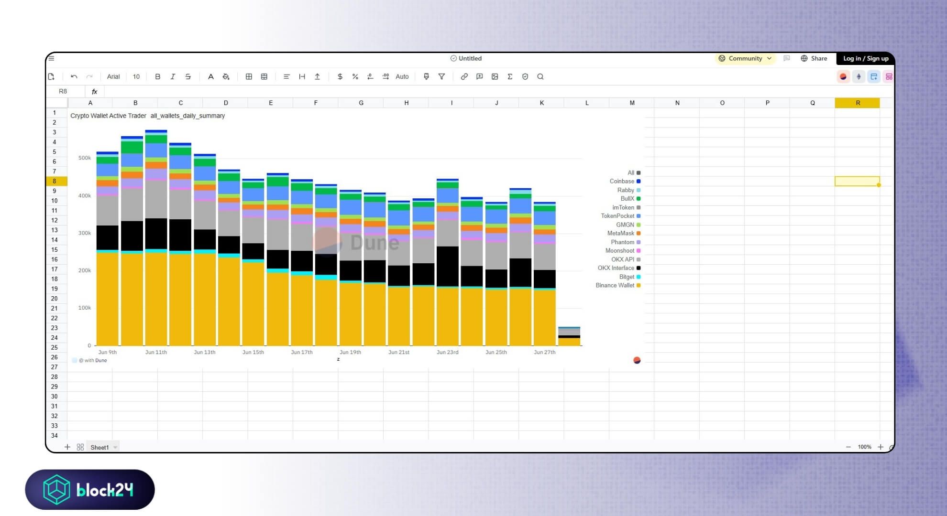Click the vertical align upward arrow icon
947x516 pixels.
(x=317, y=76)
